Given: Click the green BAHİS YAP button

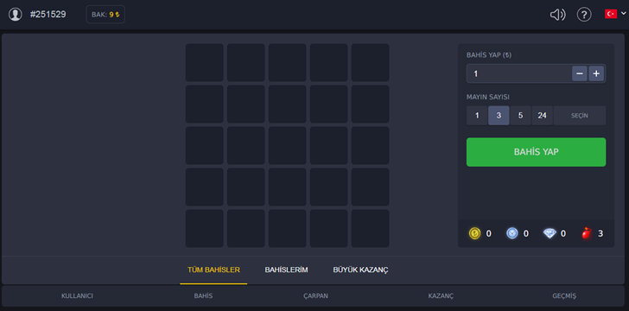Looking at the screenshot, I should click(536, 152).
